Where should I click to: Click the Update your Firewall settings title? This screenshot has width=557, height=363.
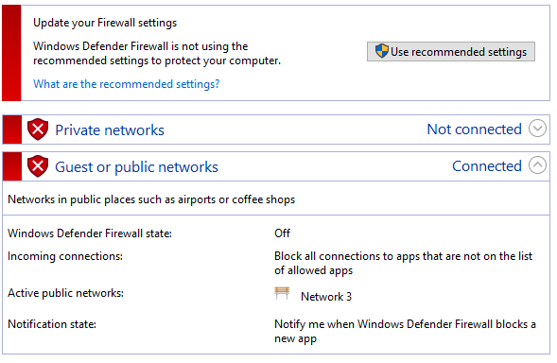coord(105,23)
